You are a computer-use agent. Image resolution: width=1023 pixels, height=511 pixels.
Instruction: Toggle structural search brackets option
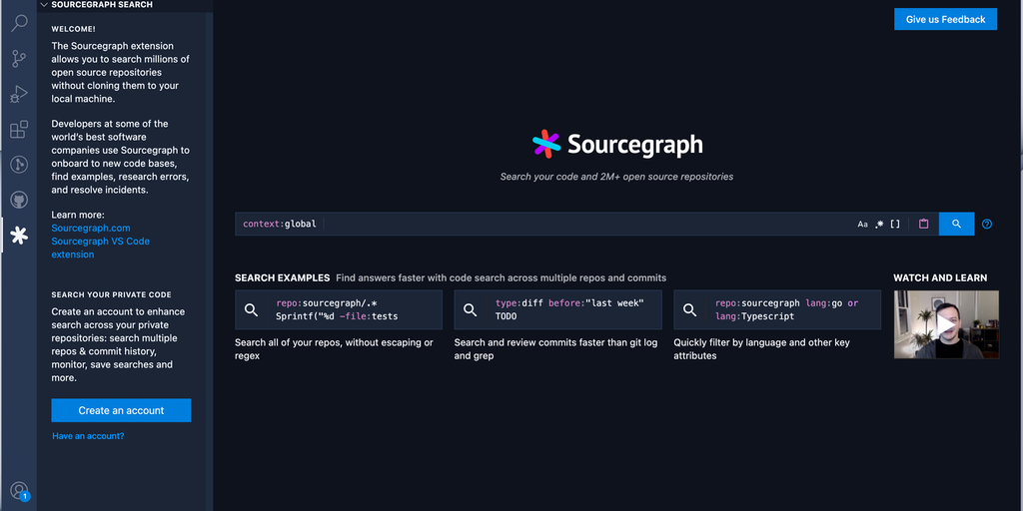[895, 225]
